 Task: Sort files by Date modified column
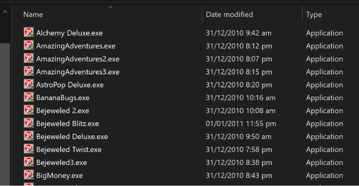229,15
